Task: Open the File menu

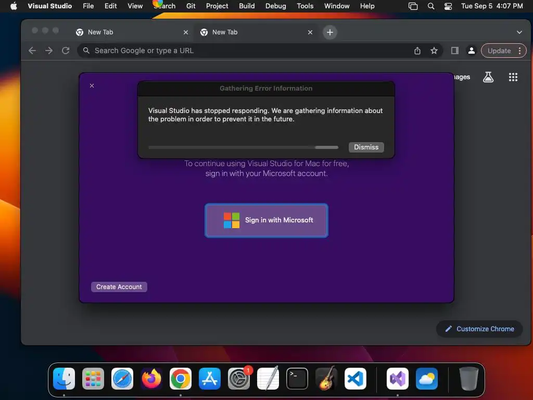Action: 88,6
